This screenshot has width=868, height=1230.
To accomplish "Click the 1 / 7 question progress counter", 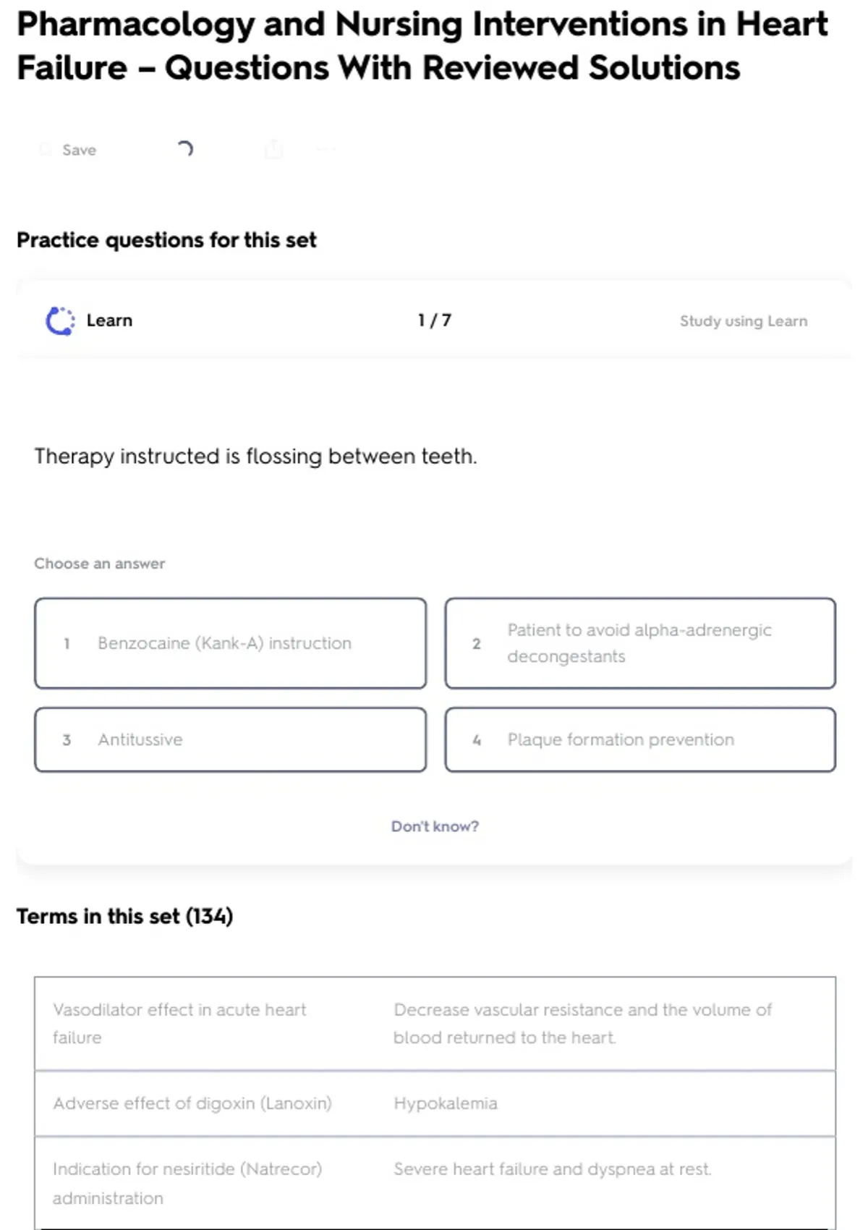I will click(434, 321).
